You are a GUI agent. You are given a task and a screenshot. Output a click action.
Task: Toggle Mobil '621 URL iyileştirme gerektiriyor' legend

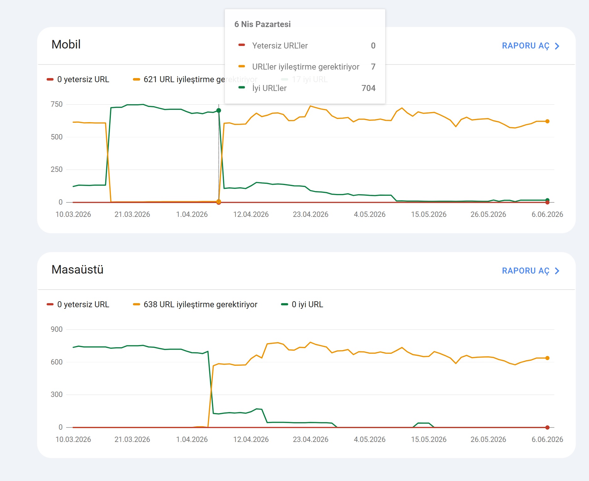(x=179, y=79)
